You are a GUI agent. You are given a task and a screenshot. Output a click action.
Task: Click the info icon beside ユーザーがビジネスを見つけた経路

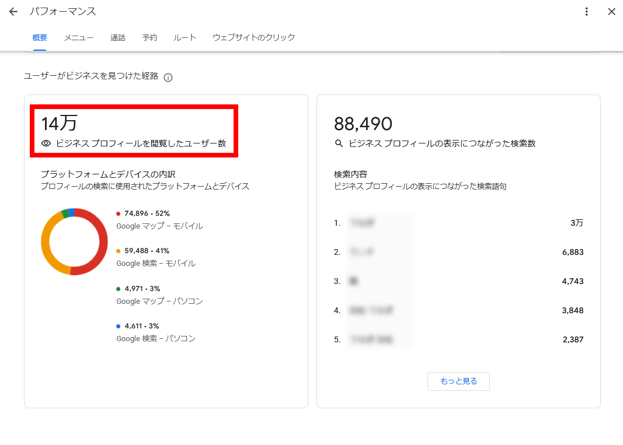(168, 78)
